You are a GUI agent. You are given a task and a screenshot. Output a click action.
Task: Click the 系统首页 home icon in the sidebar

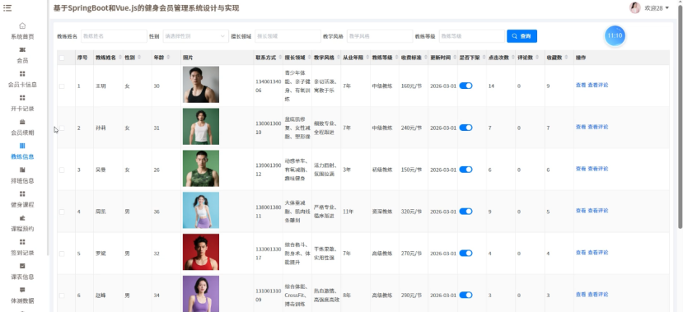(22, 26)
